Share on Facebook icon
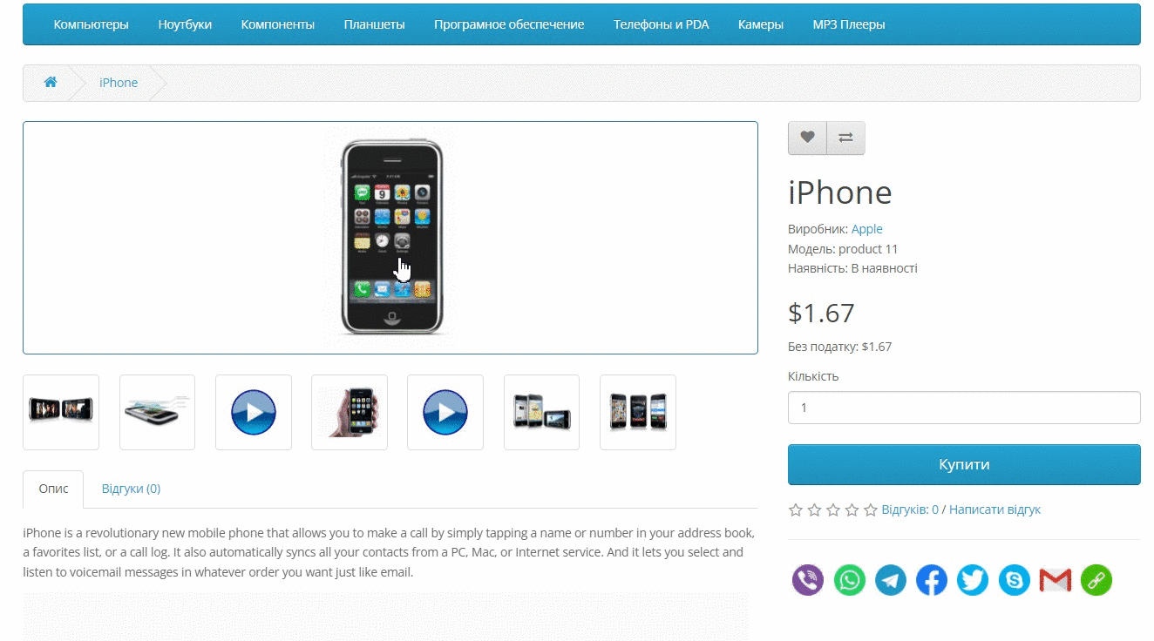Viewport: 1154px width, 641px height. pos(932,580)
